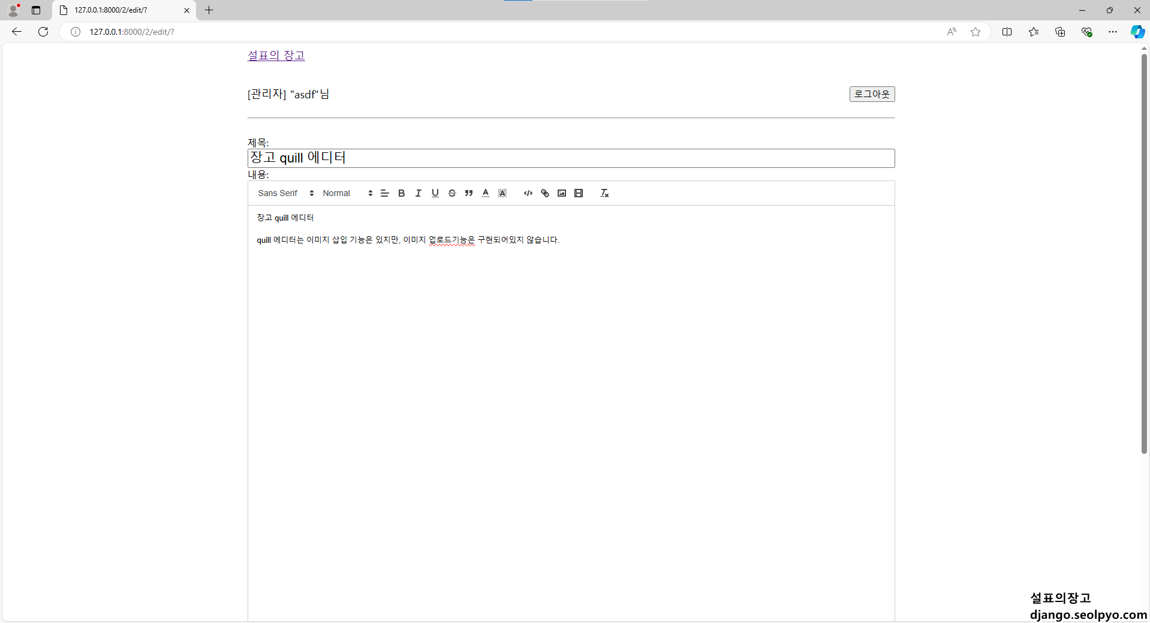This screenshot has height=623, width=1150.
Task: Click the '[관리자] "asdf"님' text
Action: (288, 94)
